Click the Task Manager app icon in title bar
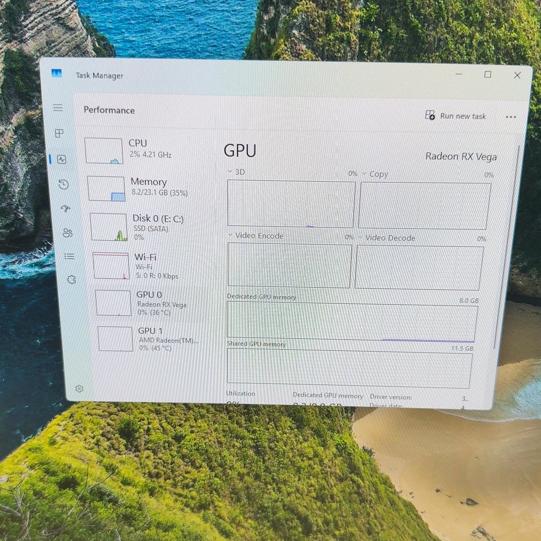Screen dimensions: 541x541 (x=57, y=73)
